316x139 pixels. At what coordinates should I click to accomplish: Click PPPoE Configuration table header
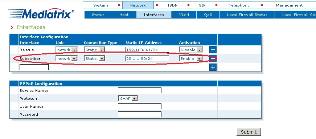[41, 84]
